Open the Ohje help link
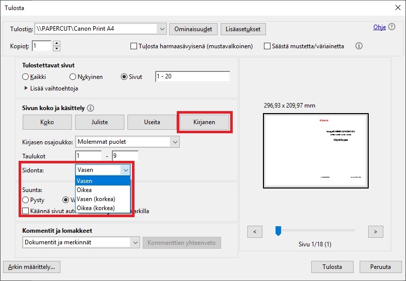Viewport: 406px width, 281px height. 380,27
